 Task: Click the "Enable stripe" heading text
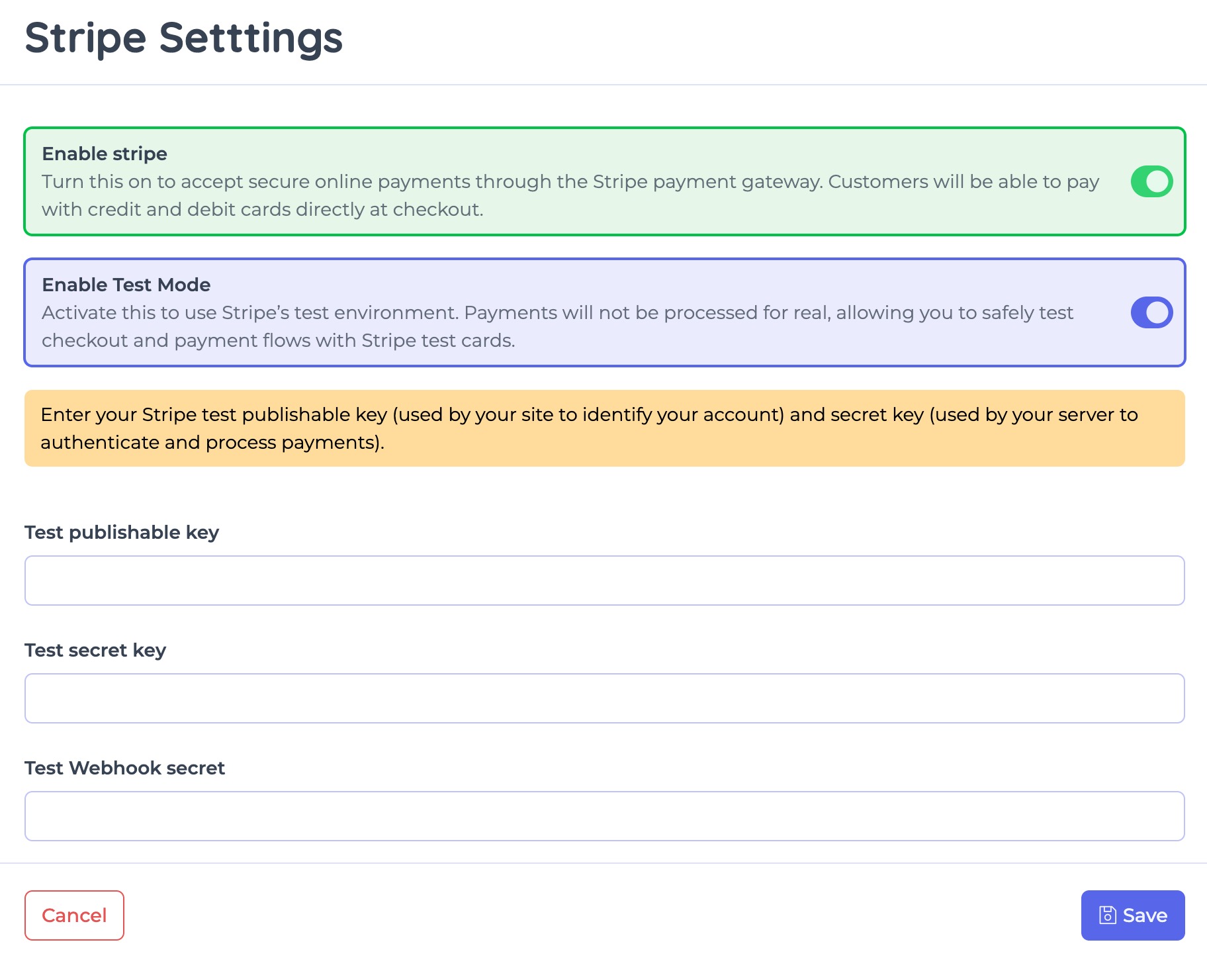105,154
